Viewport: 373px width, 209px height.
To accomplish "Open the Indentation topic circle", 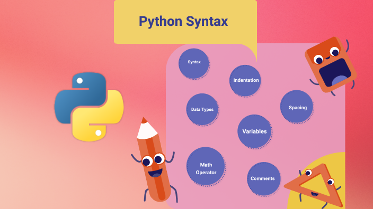I will [245, 81].
